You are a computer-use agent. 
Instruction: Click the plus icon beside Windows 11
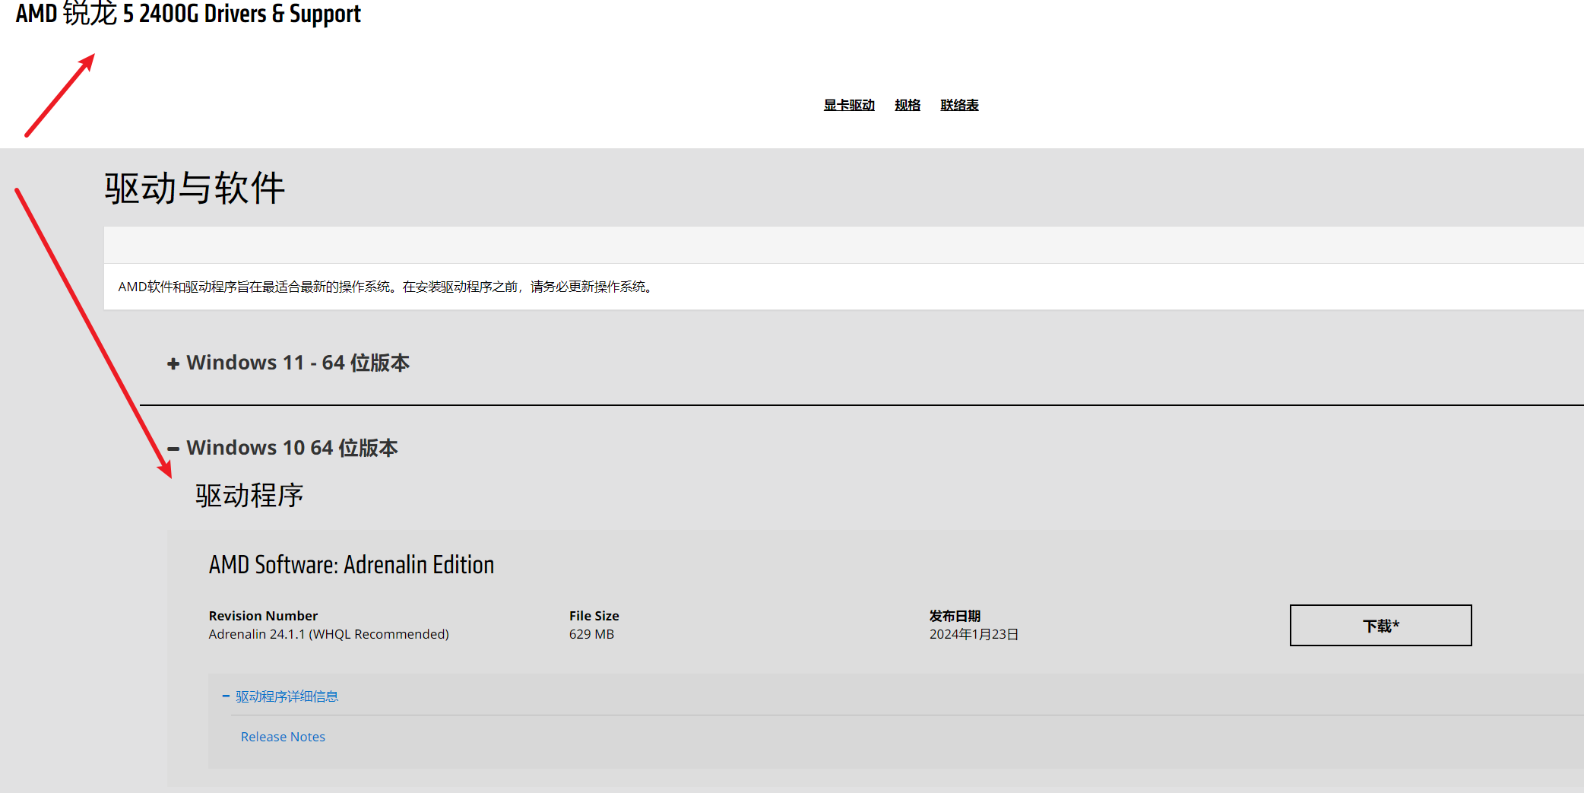(x=173, y=363)
